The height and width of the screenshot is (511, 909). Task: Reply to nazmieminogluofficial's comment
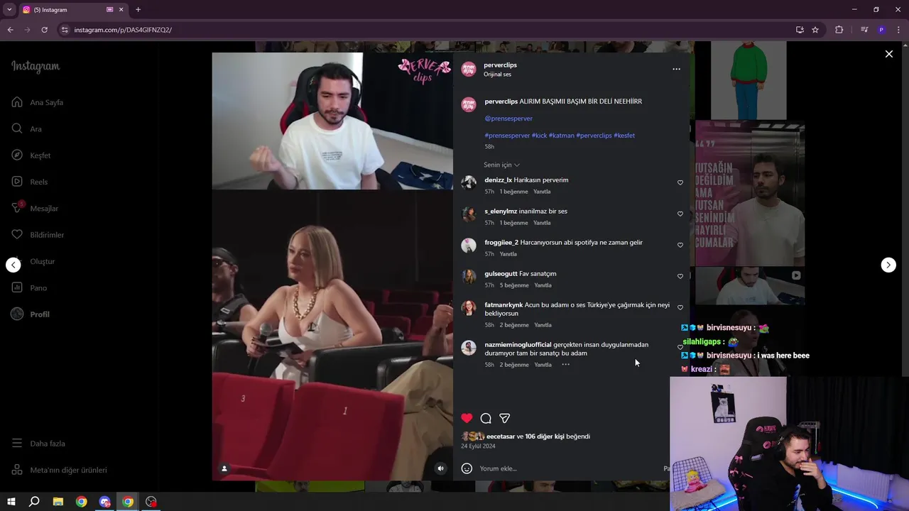point(543,365)
